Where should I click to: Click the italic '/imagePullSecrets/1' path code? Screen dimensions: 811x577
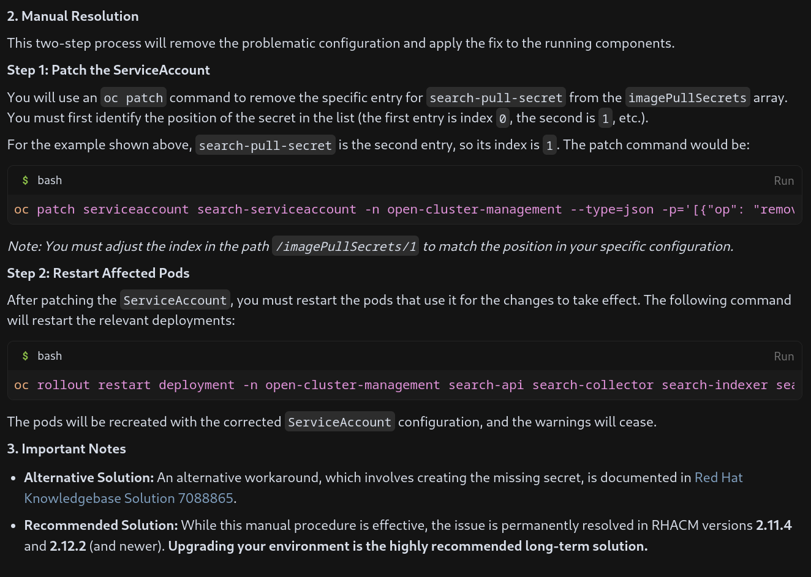click(345, 247)
